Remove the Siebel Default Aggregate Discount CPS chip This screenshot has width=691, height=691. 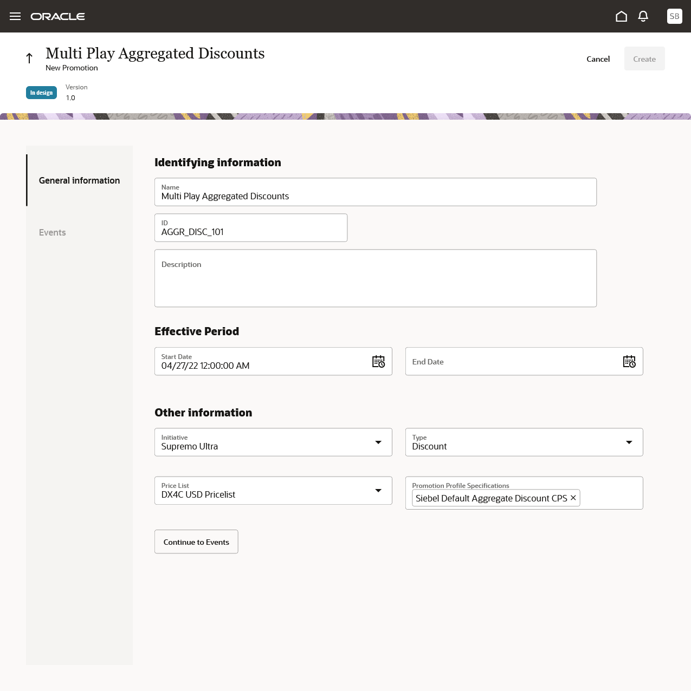tap(573, 498)
